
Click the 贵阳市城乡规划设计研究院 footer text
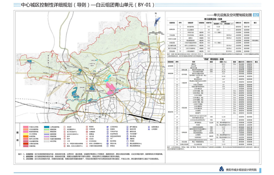(241, 170)
